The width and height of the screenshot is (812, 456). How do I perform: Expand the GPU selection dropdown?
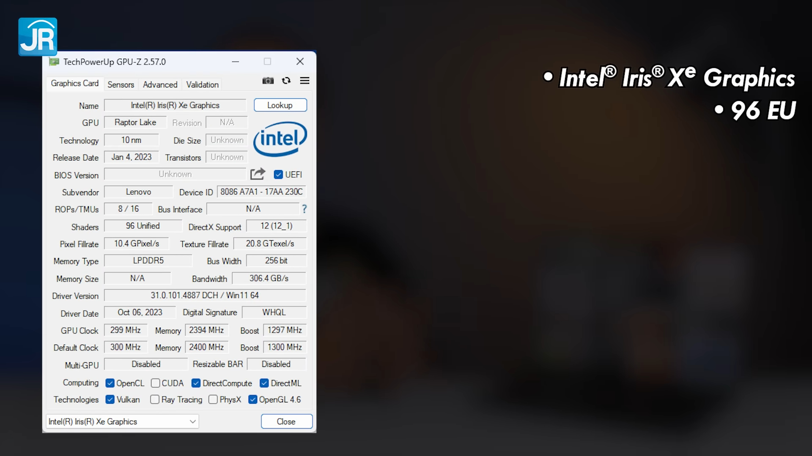click(x=192, y=421)
